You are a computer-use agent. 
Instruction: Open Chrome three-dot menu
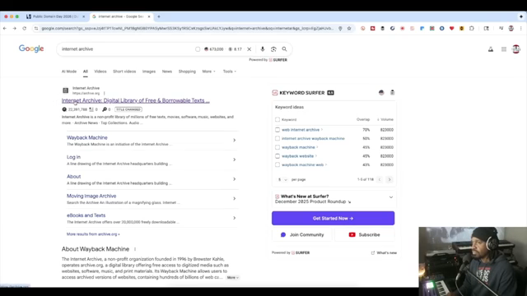pyautogui.click(x=521, y=29)
